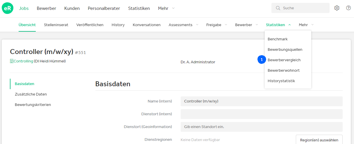Expand the top Mehr dropdown
354x144 pixels.
click(x=166, y=8)
